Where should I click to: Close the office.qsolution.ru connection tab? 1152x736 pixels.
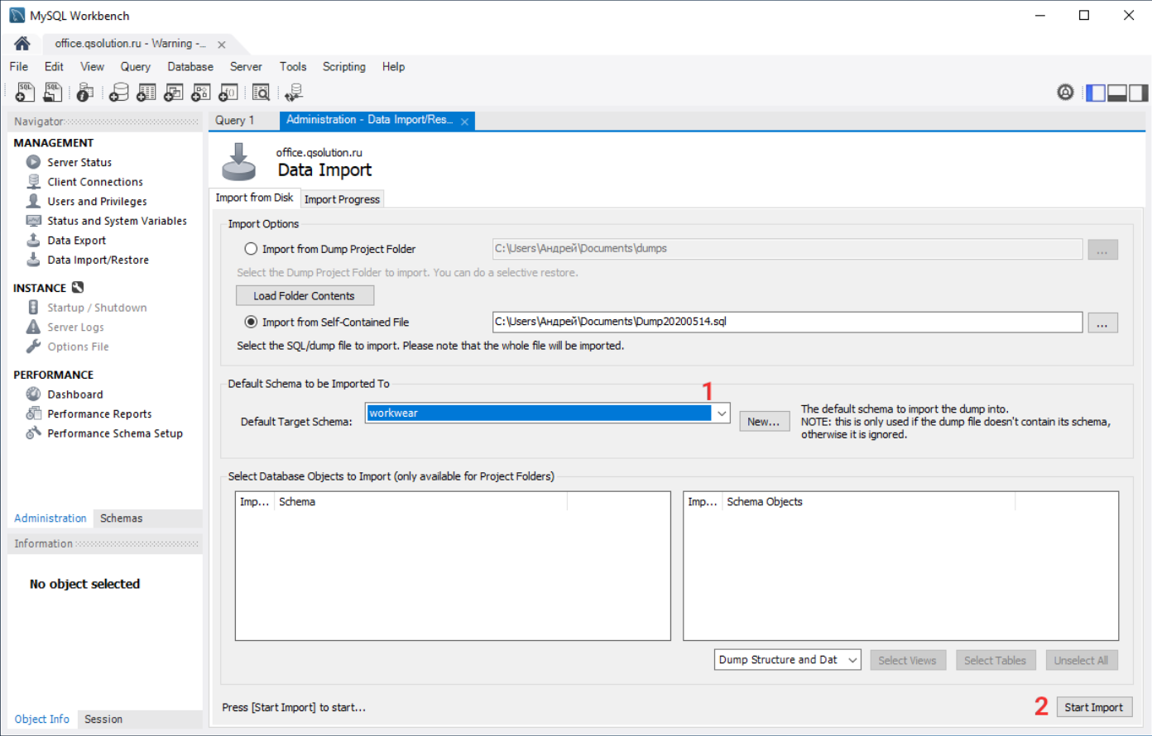point(222,45)
